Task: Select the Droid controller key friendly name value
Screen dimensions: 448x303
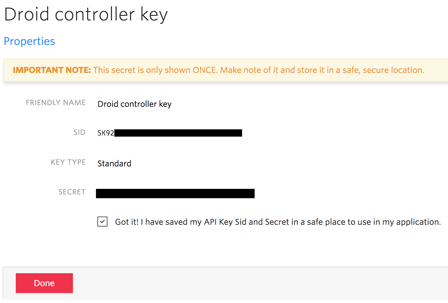Action: click(x=134, y=104)
